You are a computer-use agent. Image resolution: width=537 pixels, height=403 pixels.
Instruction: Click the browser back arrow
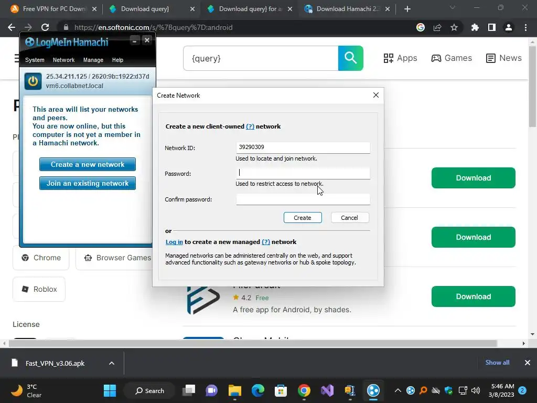point(12,27)
